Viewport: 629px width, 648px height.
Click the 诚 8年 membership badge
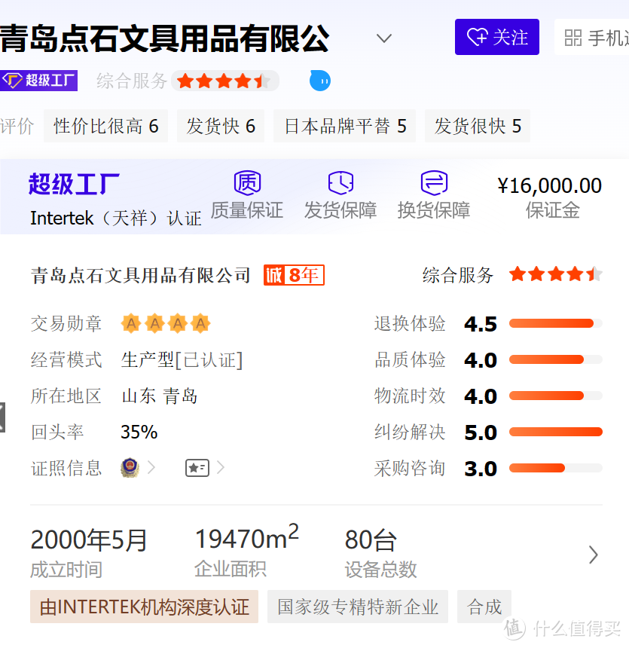[x=294, y=275]
